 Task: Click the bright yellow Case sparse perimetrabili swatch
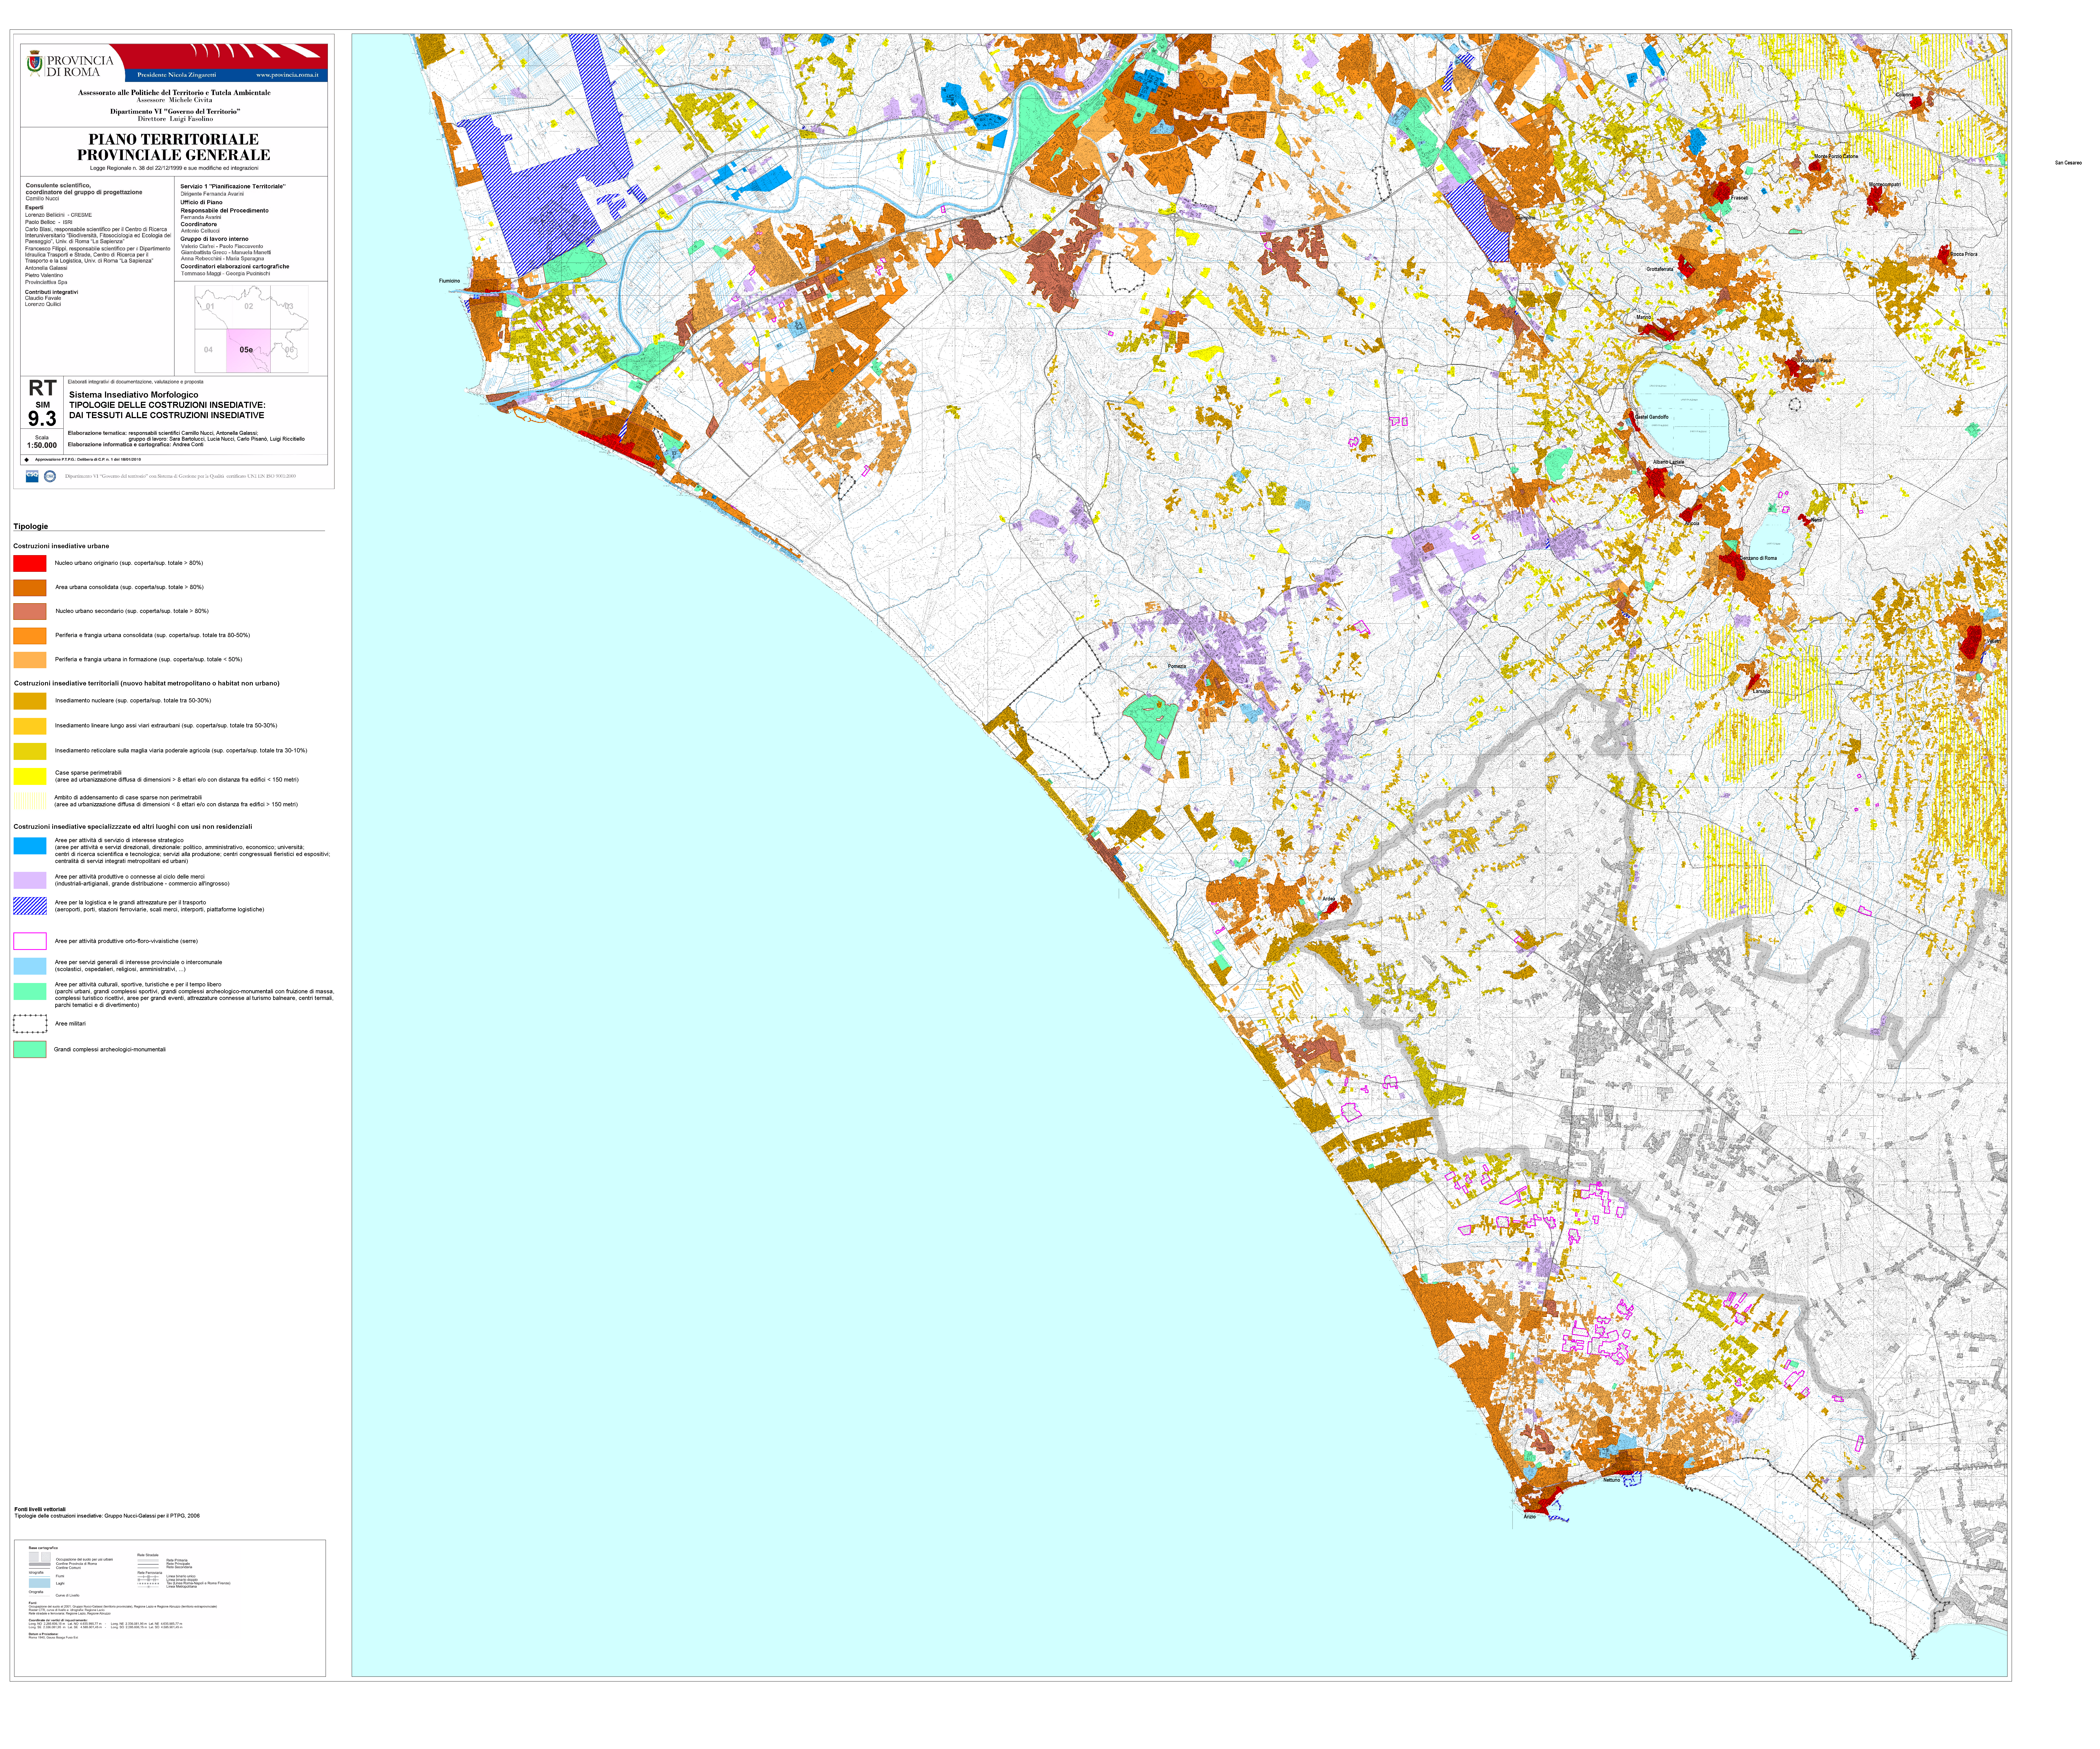pos(30,776)
